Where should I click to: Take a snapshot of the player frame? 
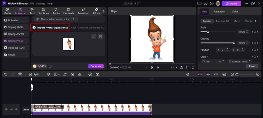point(181,68)
